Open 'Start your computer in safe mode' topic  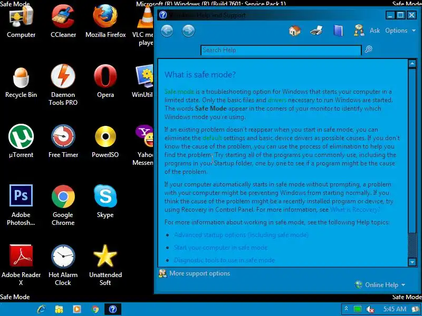point(220,248)
